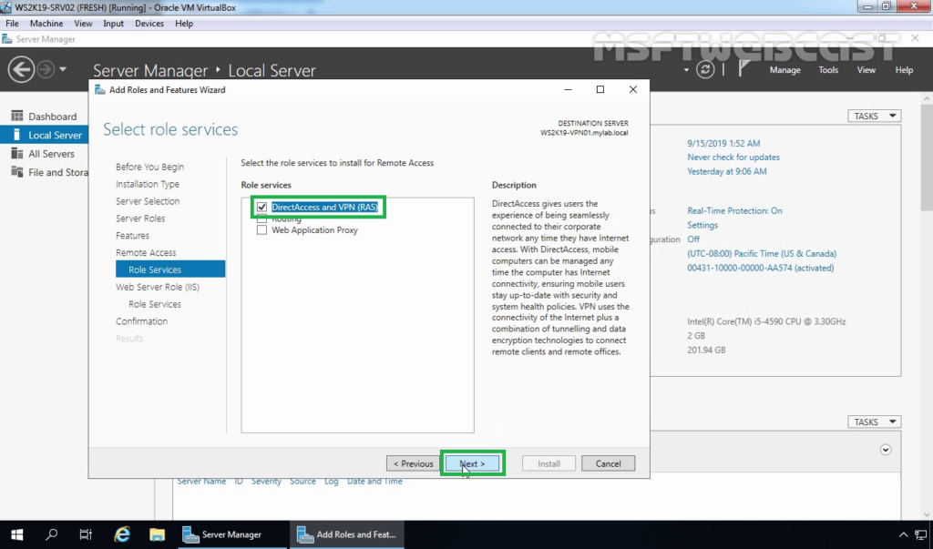
Task: Click the 9/15/2019 1:52 AM link
Action: 723,143
